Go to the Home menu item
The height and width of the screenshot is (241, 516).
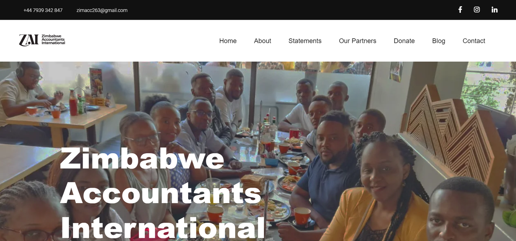pyautogui.click(x=228, y=41)
